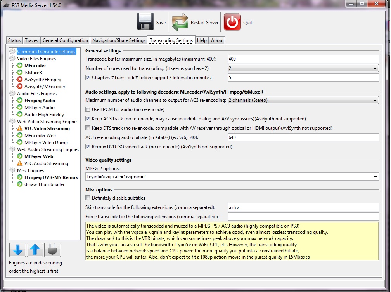Toggle Chapters #Transcode# folder support checkbox
The image size is (391, 292).
(88, 78)
